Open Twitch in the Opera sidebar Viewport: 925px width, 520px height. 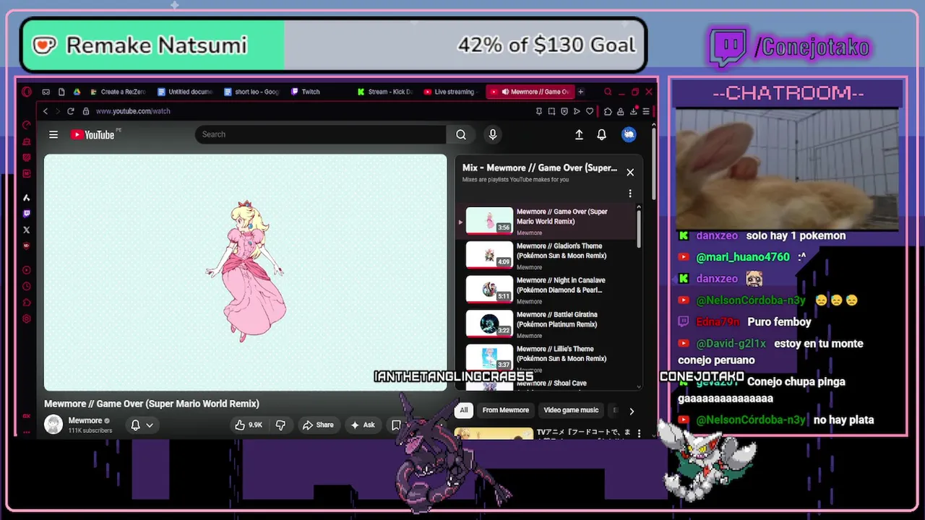coord(27,214)
